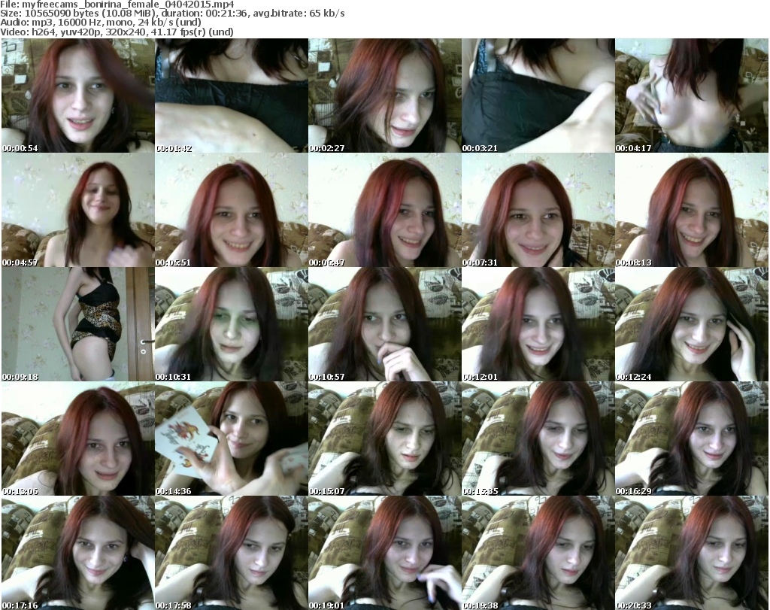This screenshot has height=610, width=770.
Task: Click the thumbnail at 00:10:31
Action: click(232, 324)
